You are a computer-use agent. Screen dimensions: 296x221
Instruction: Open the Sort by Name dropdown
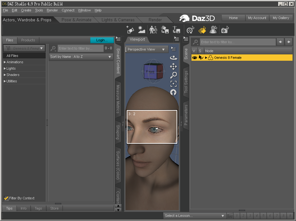coord(81,57)
